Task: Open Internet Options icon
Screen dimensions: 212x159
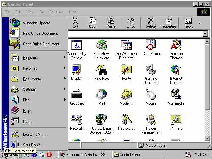Action: coord(176,75)
